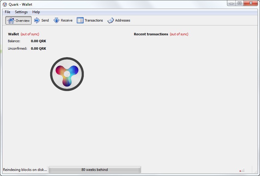The image size is (260, 176).
Task: Click the Balance value 0.00 QRK
Action: click(38, 41)
